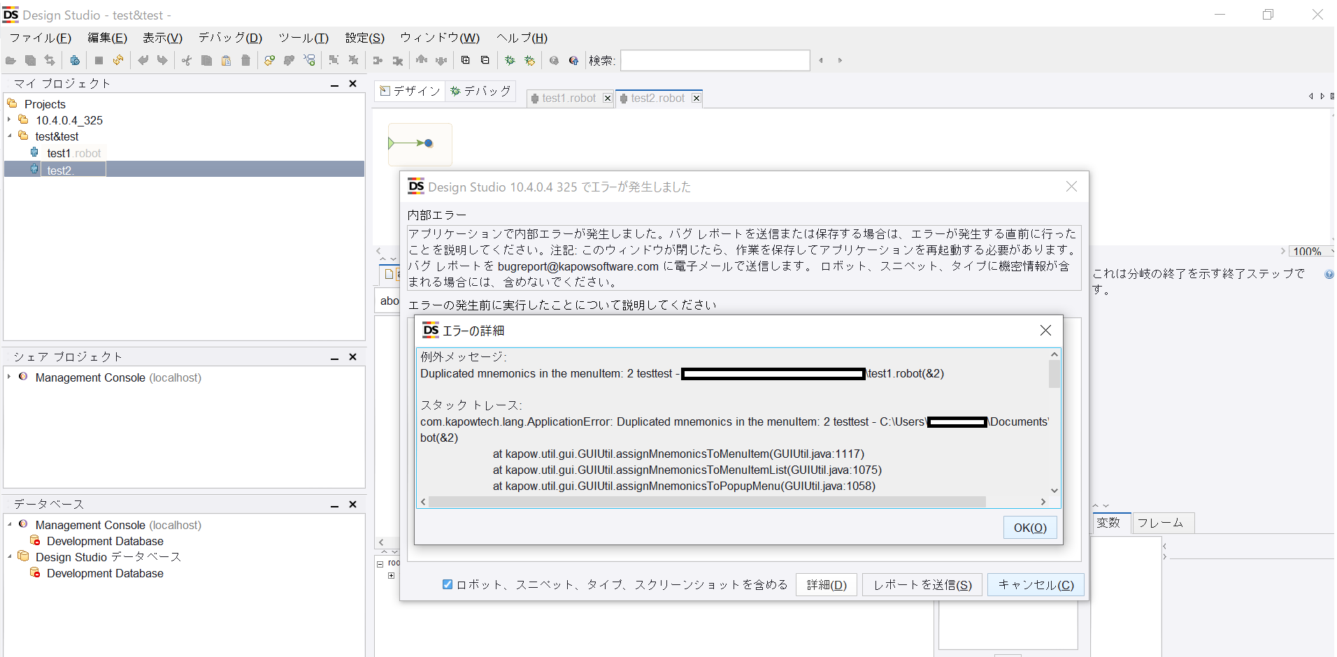Click the robot configuration gear icon
Viewport: 1337px width, 657px height.
coord(75,61)
